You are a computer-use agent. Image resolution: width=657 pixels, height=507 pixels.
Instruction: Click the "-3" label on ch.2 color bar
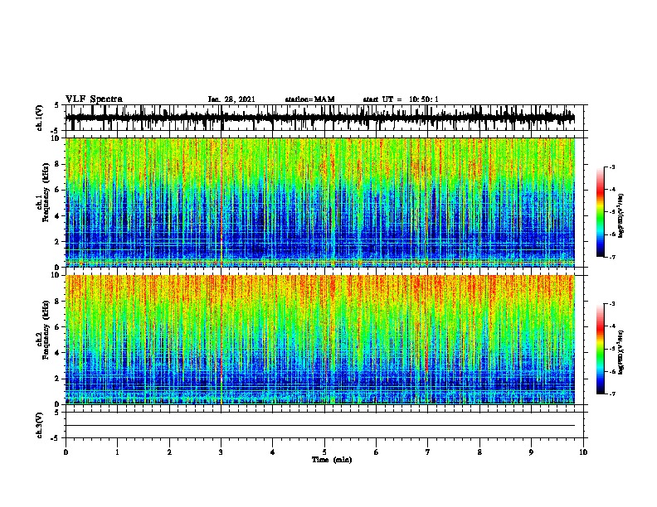[612, 304]
